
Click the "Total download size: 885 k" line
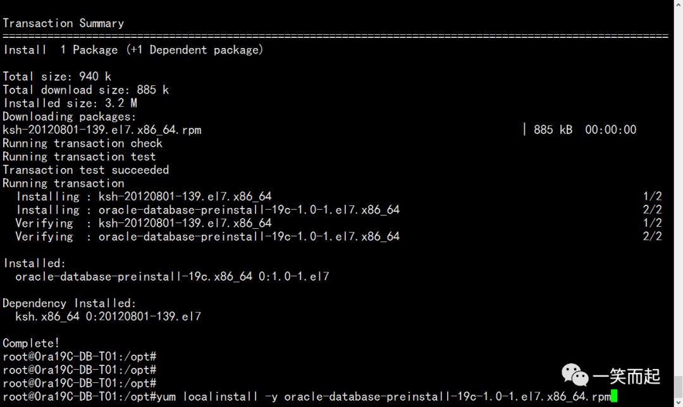coord(86,90)
